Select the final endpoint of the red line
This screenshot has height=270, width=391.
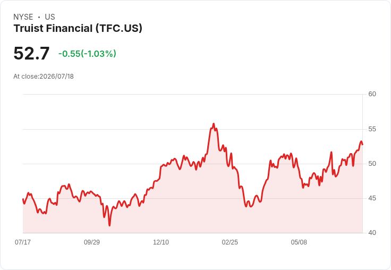coord(362,144)
